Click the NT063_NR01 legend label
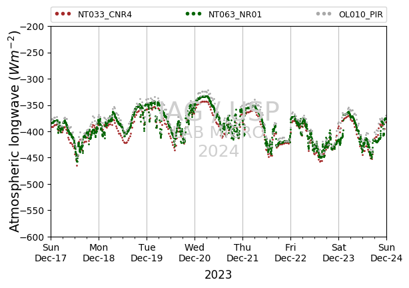Screen dimensions: 409x288 coord(235,15)
